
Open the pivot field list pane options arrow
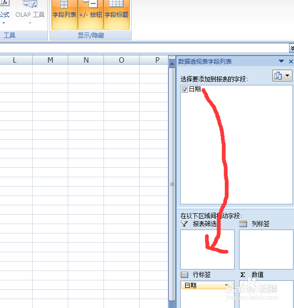pyautogui.click(x=282, y=62)
